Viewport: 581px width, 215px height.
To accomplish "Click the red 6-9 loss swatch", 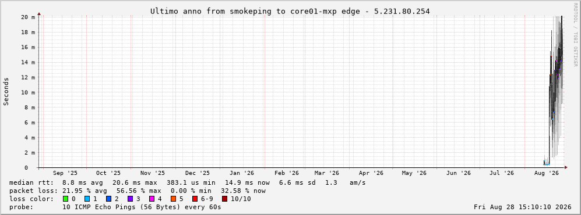I will pyautogui.click(x=195, y=199).
